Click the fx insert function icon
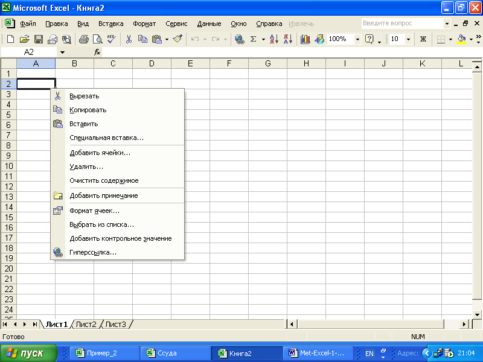 [97, 52]
